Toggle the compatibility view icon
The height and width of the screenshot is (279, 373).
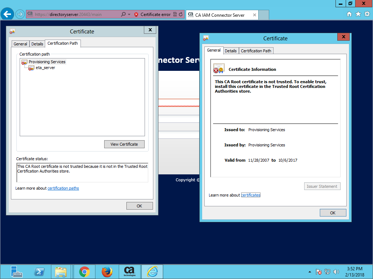[x=175, y=14]
